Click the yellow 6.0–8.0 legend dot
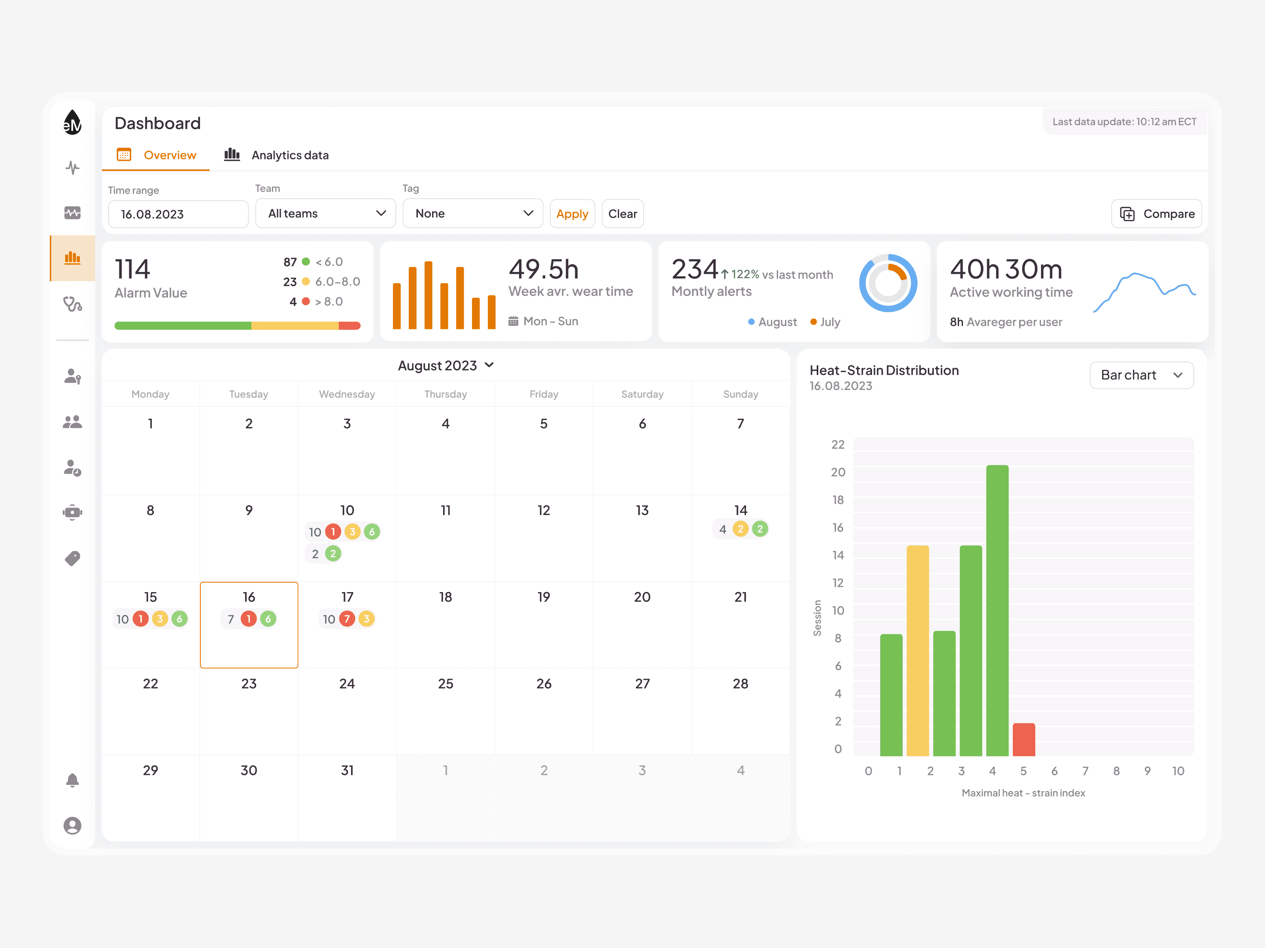The height and width of the screenshot is (948, 1265). (306, 281)
